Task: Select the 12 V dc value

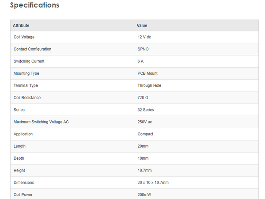Action: click(144, 37)
